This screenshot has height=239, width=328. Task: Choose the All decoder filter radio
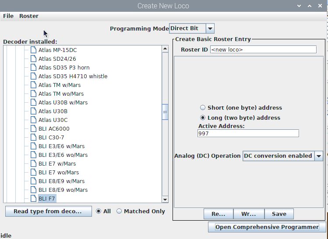click(99, 211)
